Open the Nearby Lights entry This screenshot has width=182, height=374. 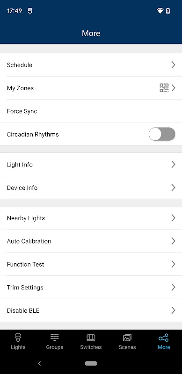coord(91,218)
